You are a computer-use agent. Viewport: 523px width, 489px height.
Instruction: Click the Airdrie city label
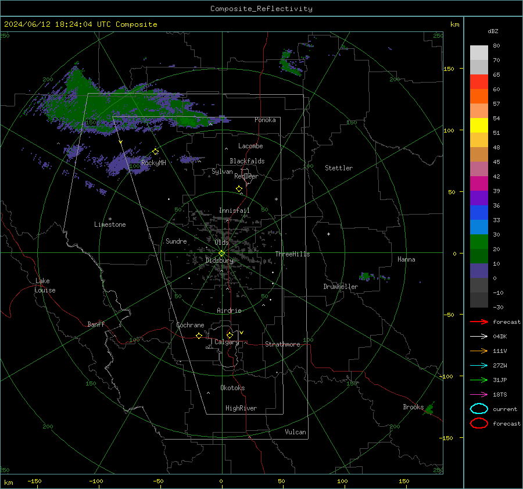[229, 310]
